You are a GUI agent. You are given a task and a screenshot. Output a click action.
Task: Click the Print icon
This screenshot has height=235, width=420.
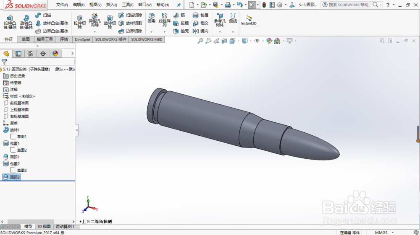tap(228, 5)
